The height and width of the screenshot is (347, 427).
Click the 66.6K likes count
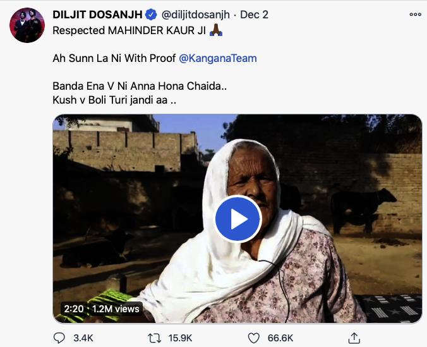(x=281, y=338)
